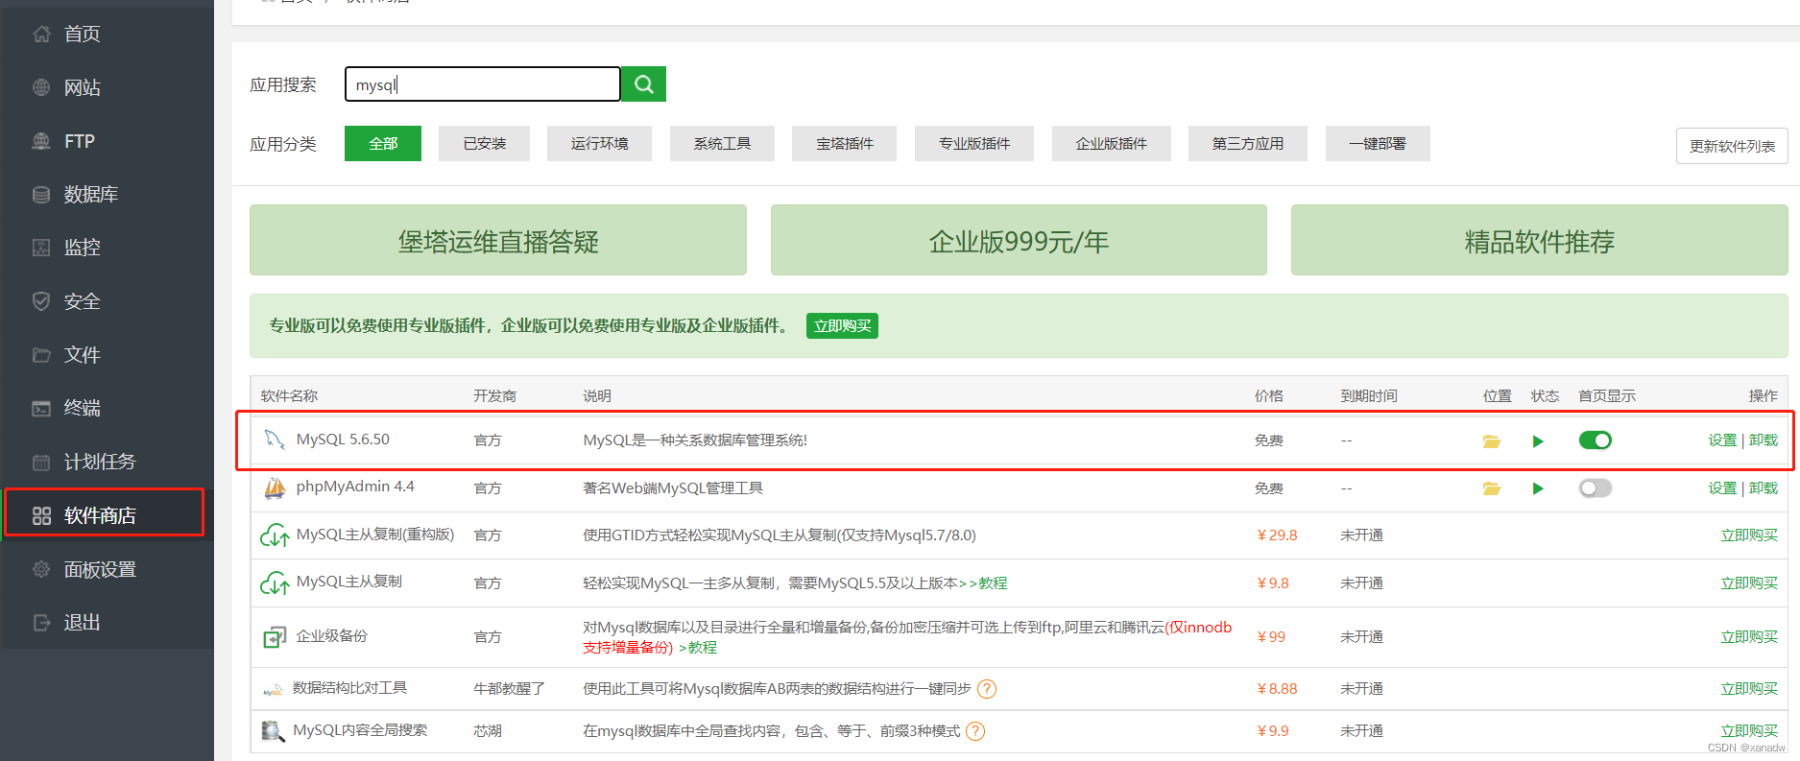Click the MySQL 5.6.50 running status play icon
The image size is (1800, 761).
(x=1538, y=441)
